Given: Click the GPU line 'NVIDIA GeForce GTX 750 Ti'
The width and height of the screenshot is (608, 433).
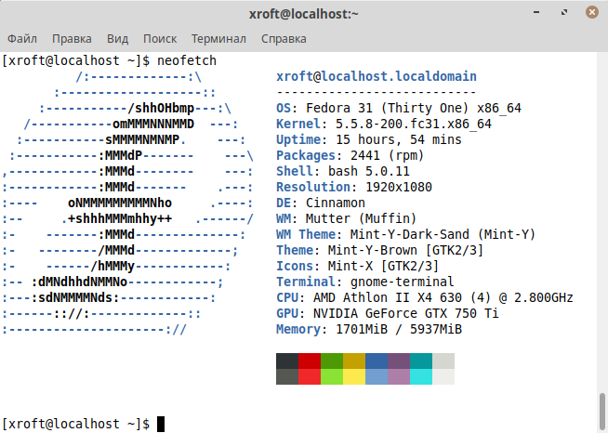Looking at the screenshot, I should (x=406, y=314).
